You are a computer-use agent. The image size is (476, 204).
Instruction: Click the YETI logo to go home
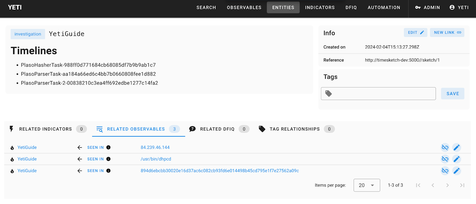(x=15, y=7)
